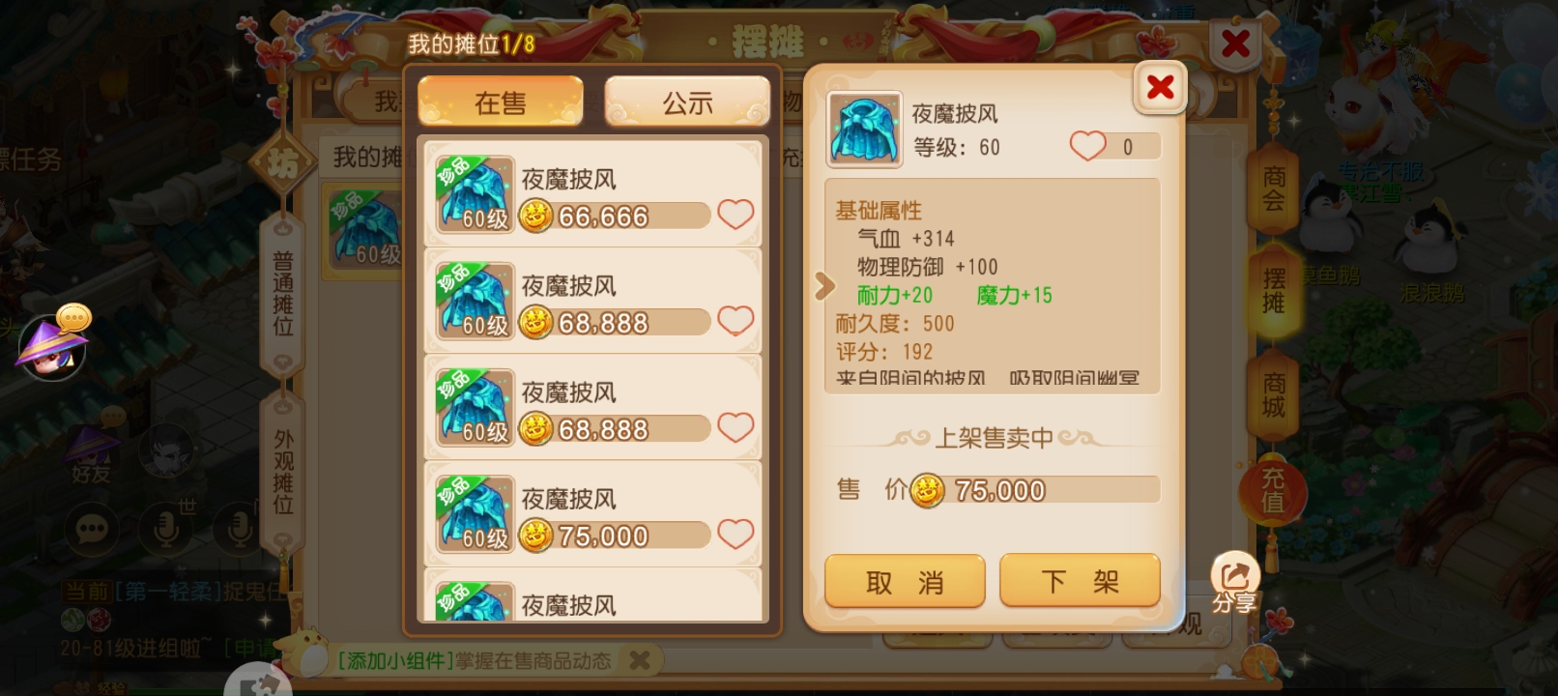Select the 在售 tab
Image resolution: width=1558 pixels, height=696 pixels.
coord(501,102)
